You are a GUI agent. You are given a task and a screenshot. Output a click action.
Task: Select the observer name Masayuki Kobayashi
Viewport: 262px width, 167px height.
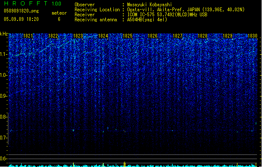coord(149,5)
